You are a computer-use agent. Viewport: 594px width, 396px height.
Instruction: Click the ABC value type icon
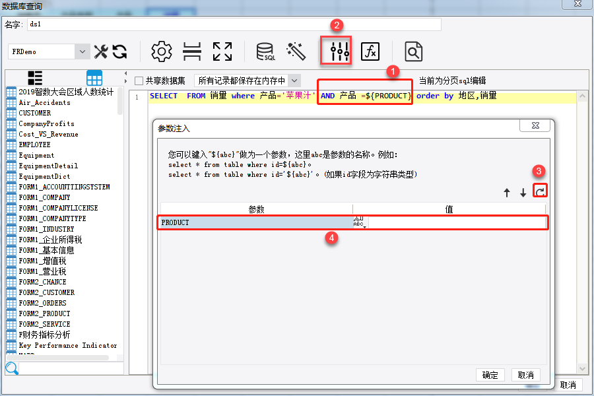[358, 222]
